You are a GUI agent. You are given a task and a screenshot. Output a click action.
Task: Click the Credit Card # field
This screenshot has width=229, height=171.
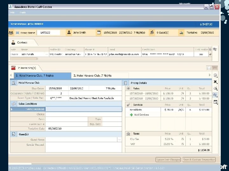click(x=66, y=124)
